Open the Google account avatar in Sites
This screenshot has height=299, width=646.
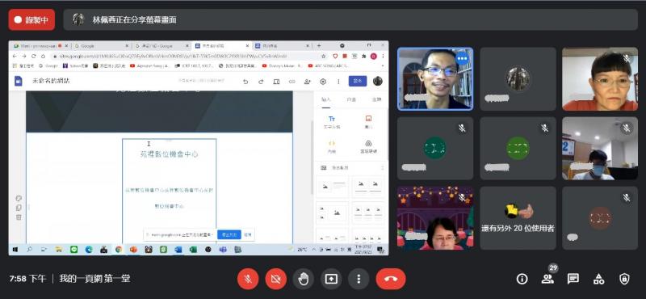(x=378, y=82)
